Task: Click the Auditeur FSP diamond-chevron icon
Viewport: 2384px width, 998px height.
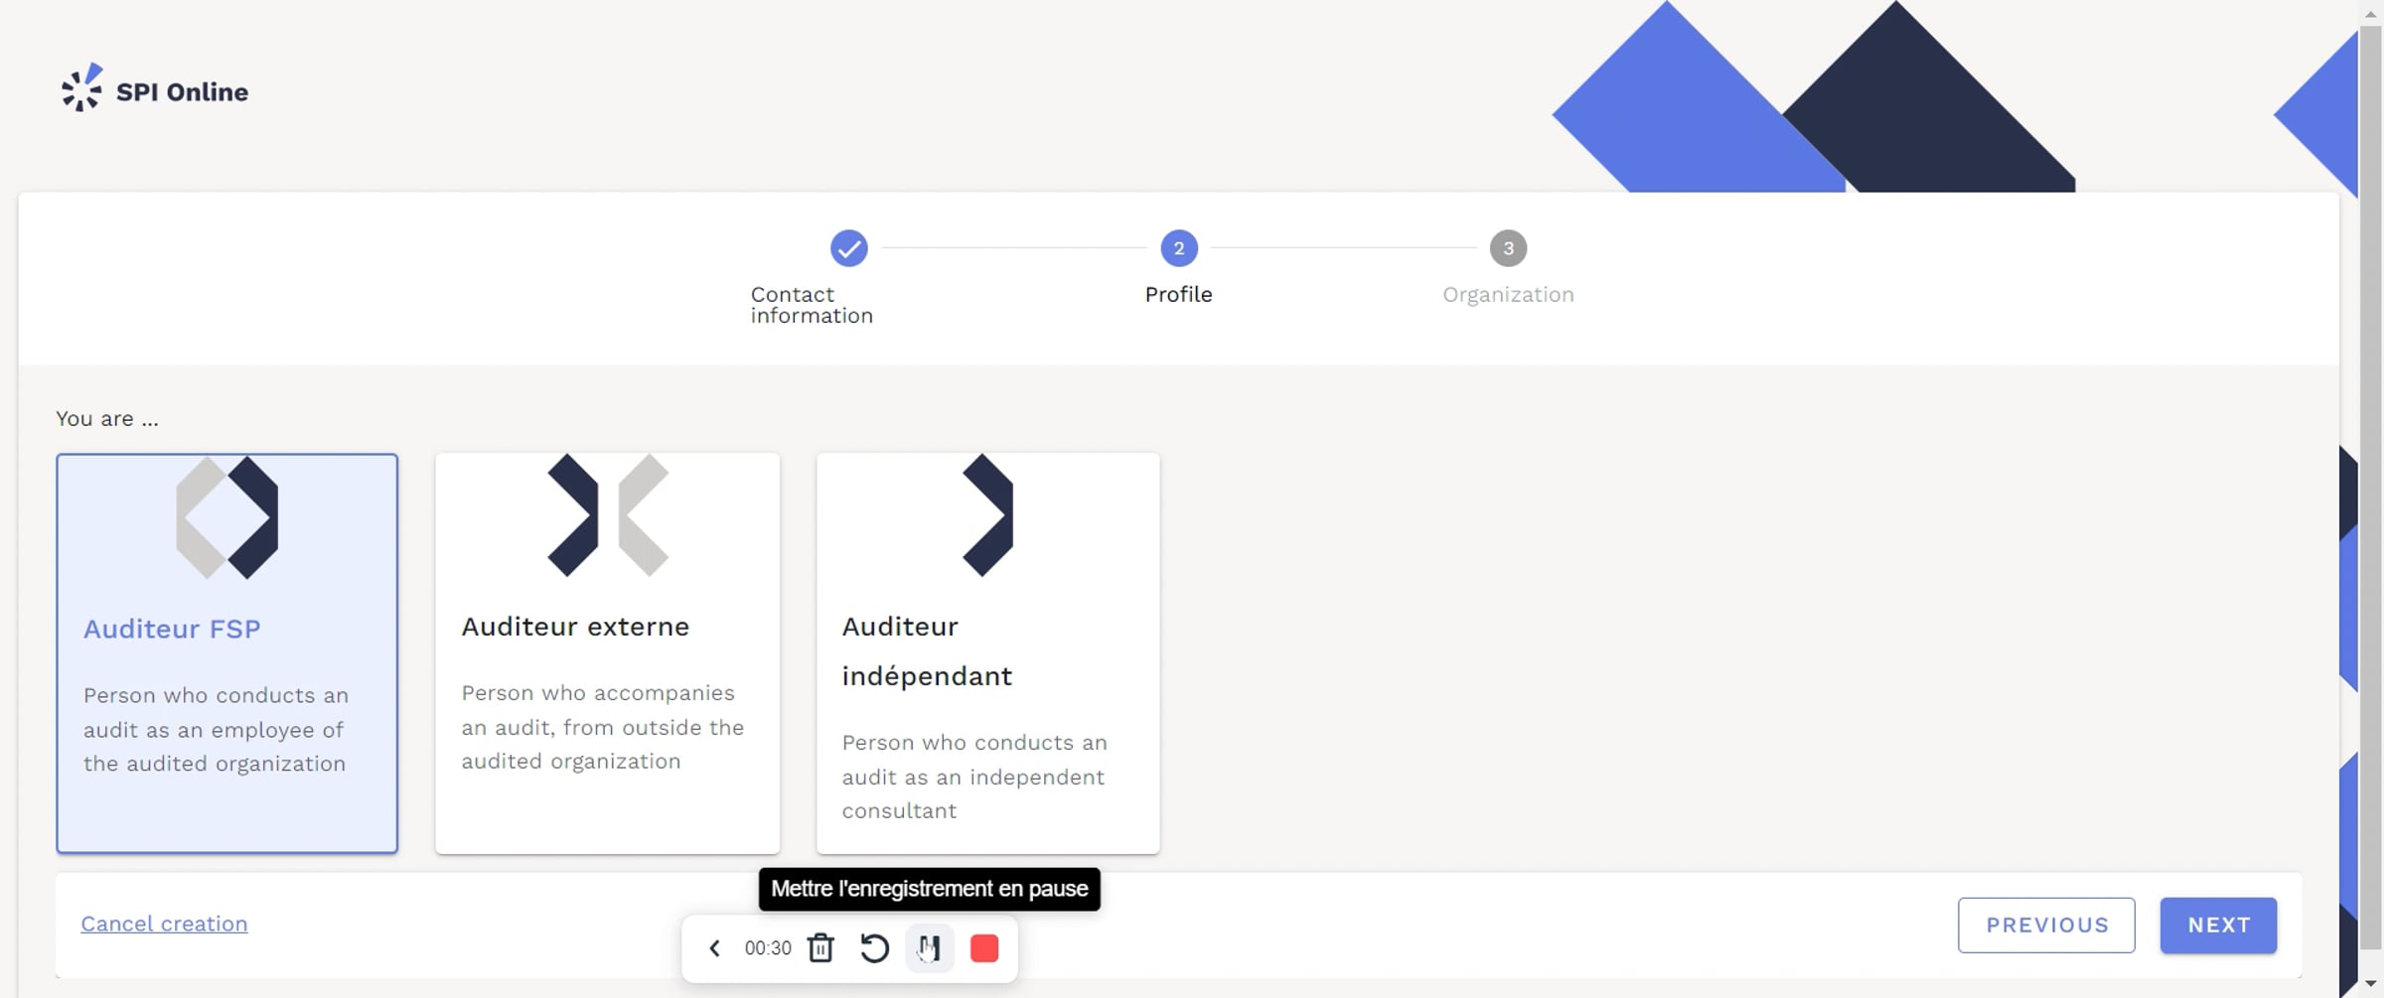Action: pos(226,517)
